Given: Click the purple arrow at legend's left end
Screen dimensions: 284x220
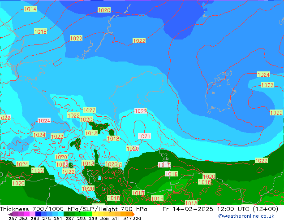Looking at the screenshot, I should pyautogui.click(x=10, y=214).
